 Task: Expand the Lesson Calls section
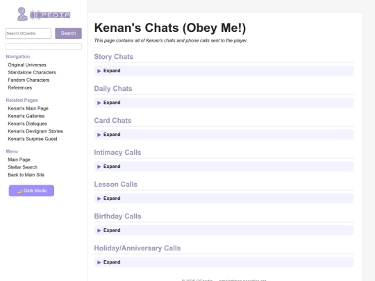(224, 198)
